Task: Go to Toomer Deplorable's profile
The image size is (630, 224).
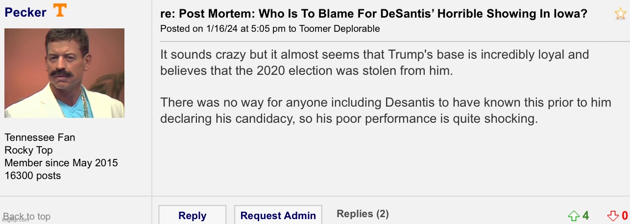Action: [x=339, y=29]
